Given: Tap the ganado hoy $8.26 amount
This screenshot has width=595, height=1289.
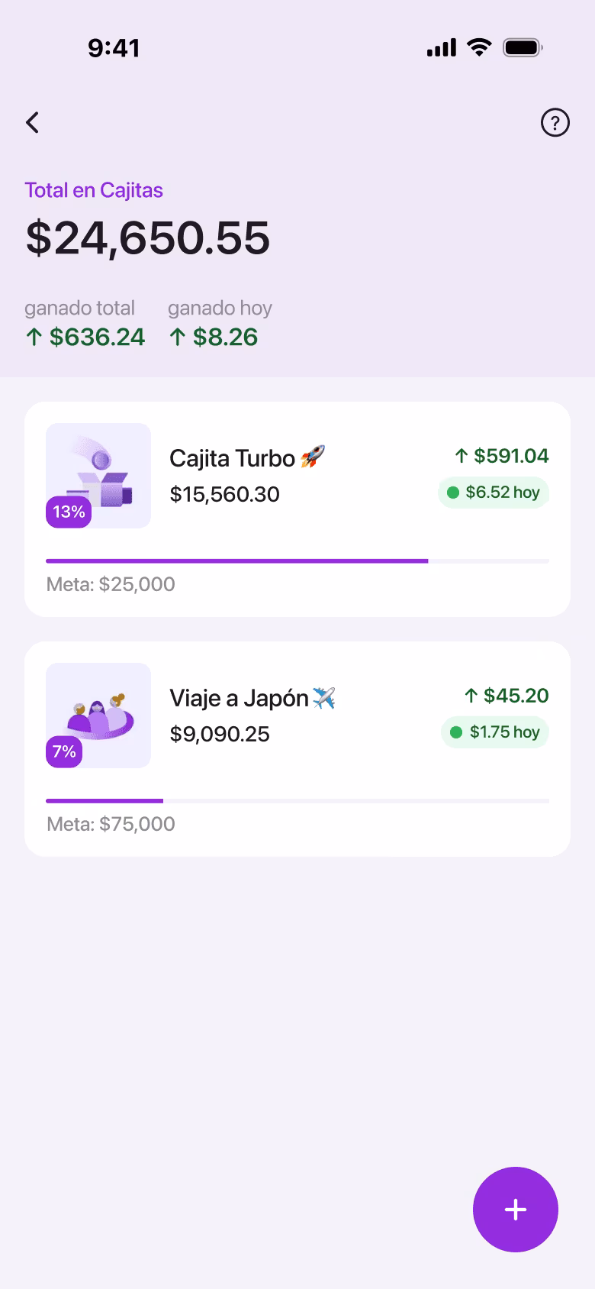Looking at the screenshot, I should tap(213, 337).
